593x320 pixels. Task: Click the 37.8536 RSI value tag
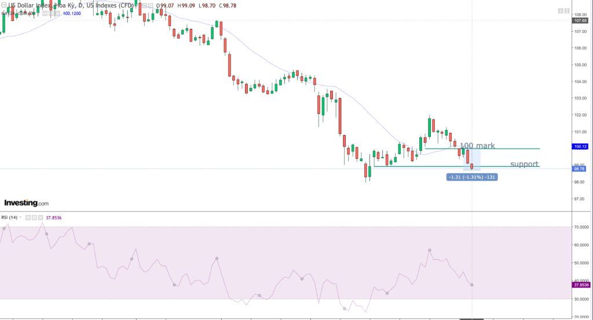pyautogui.click(x=580, y=285)
